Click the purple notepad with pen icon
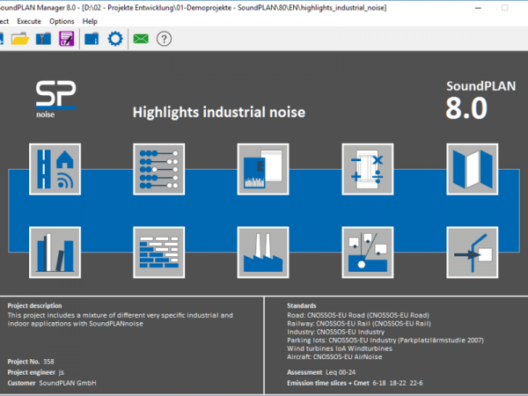Screen dimensions: 528x396 pyautogui.click(x=67, y=39)
